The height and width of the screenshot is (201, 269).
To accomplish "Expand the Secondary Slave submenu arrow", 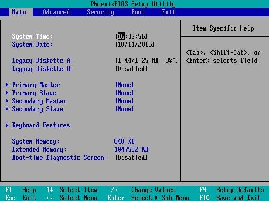I will [x=7, y=109].
